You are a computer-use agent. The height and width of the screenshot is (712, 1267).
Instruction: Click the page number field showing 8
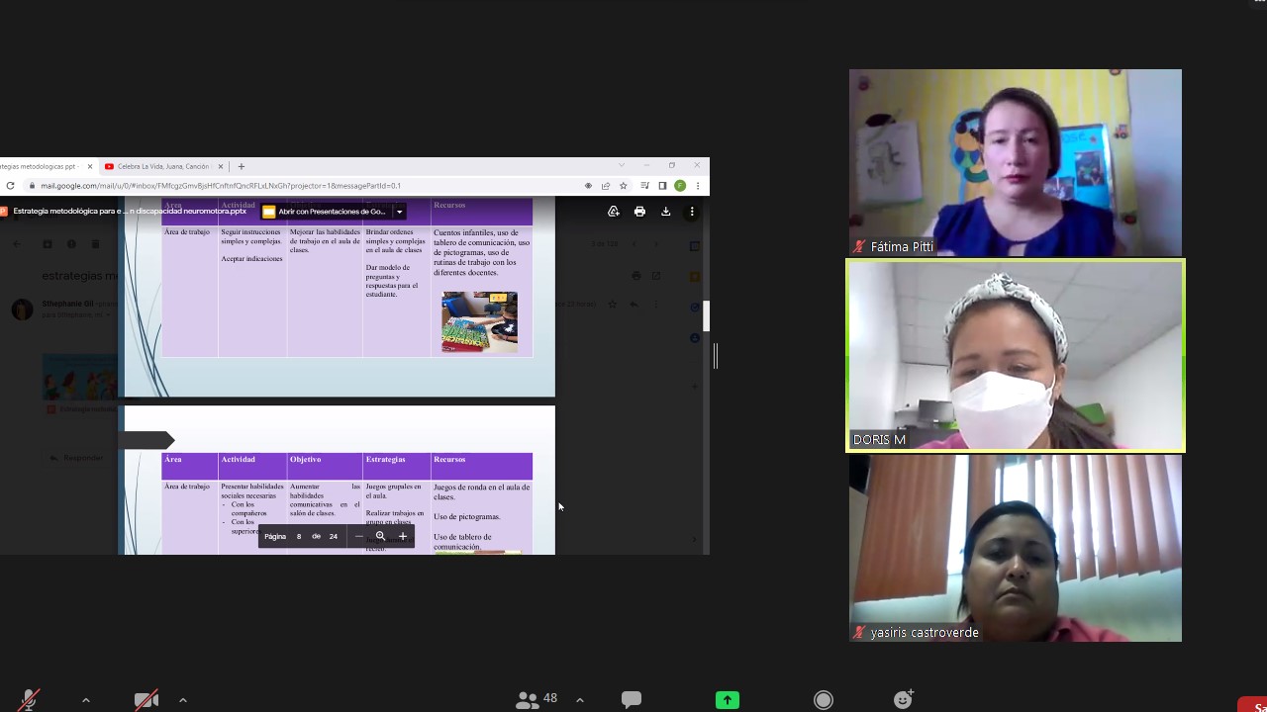[x=299, y=536]
